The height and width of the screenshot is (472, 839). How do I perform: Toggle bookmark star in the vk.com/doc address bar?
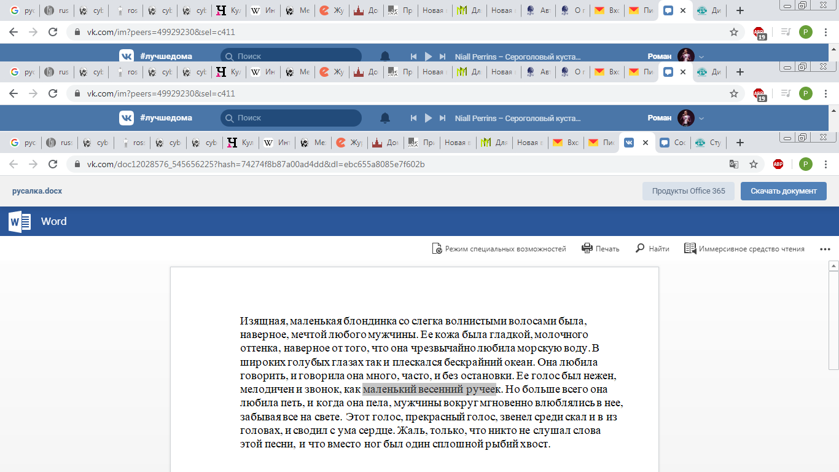click(754, 164)
